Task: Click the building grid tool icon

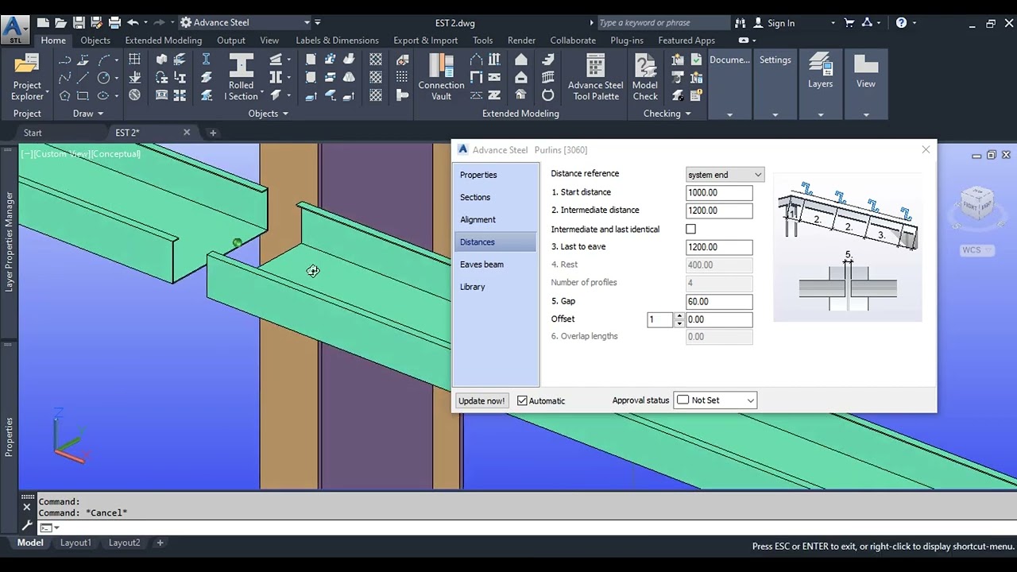Action: coord(135,60)
